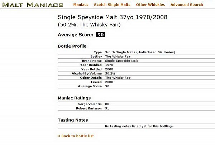Click the Maniac Ratings heading
215x146 pixels.
(74, 98)
